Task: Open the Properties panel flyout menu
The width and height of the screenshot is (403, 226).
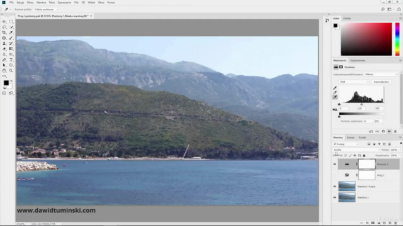Action: 400,60
